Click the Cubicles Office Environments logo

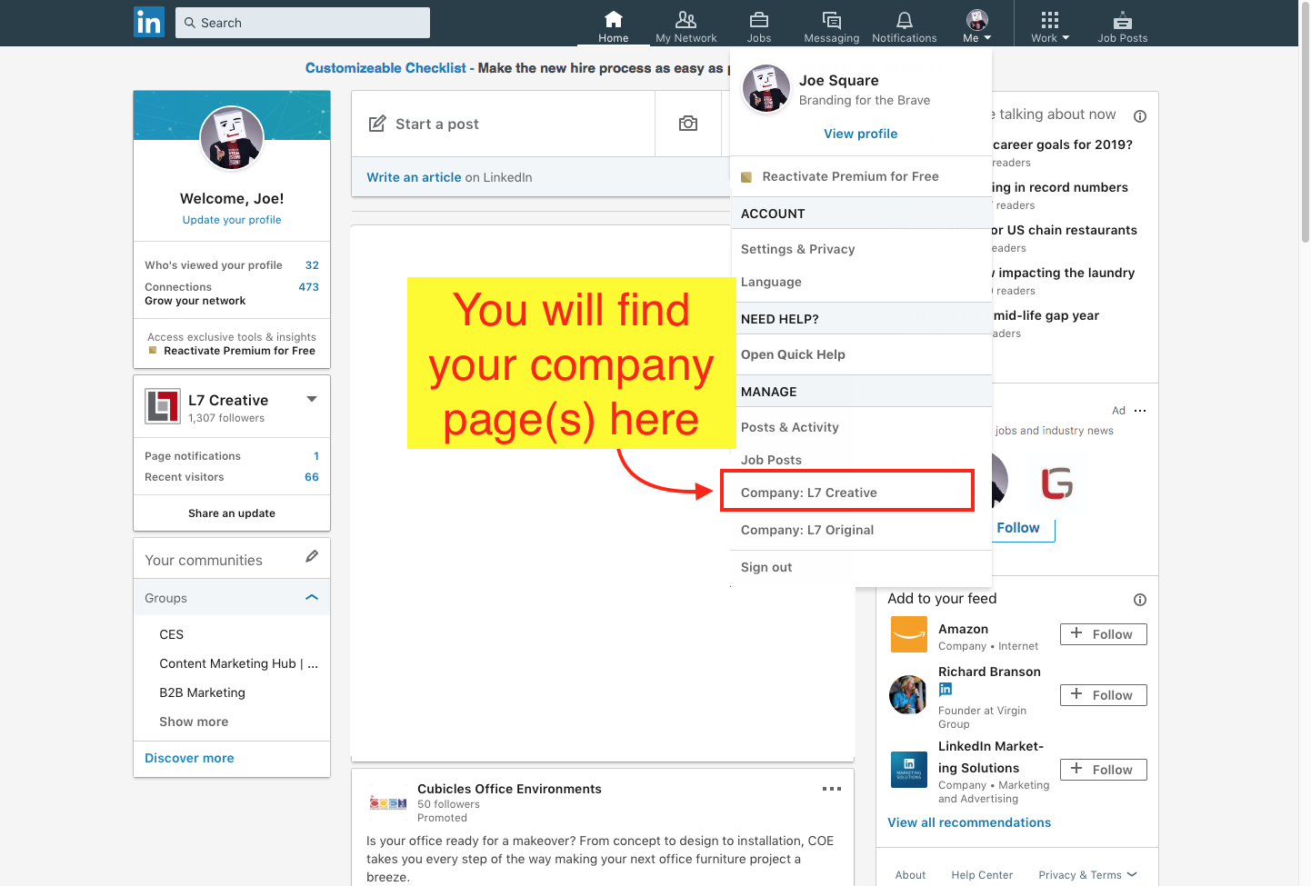click(388, 803)
